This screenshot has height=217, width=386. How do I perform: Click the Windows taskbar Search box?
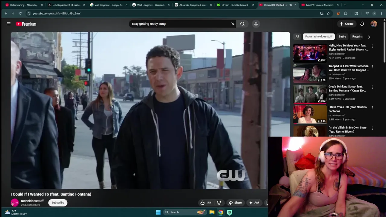coord(184,212)
